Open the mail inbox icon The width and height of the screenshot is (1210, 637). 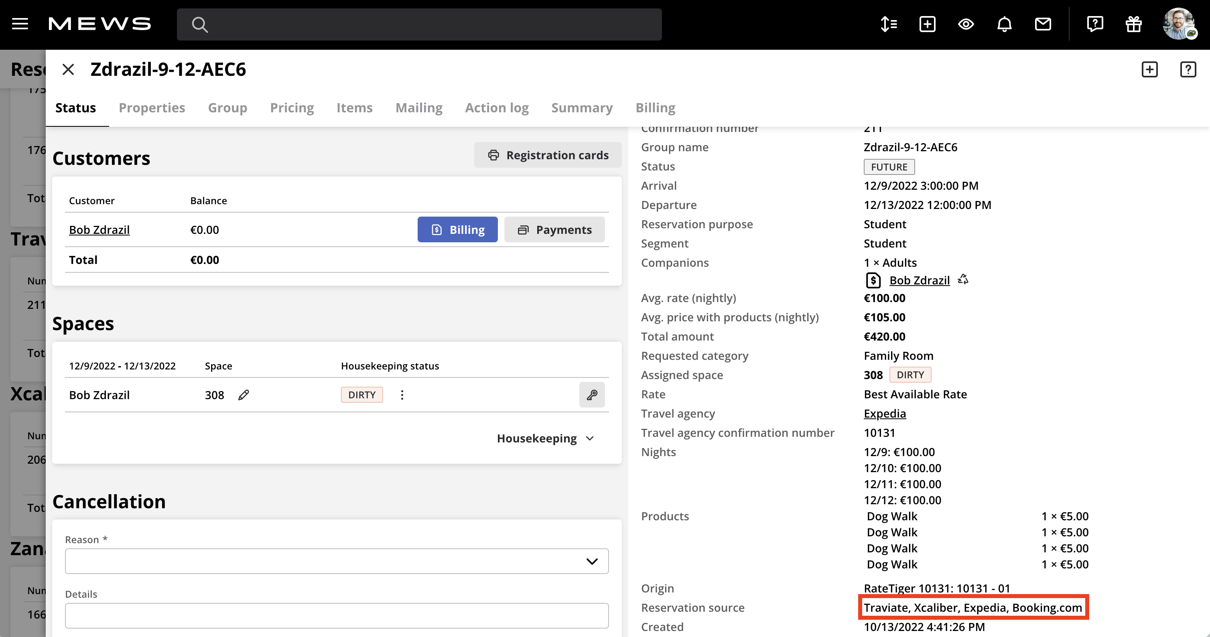pos(1043,24)
